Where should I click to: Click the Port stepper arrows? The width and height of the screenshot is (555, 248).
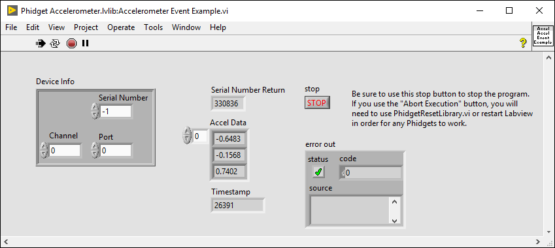(x=95, y=150)
